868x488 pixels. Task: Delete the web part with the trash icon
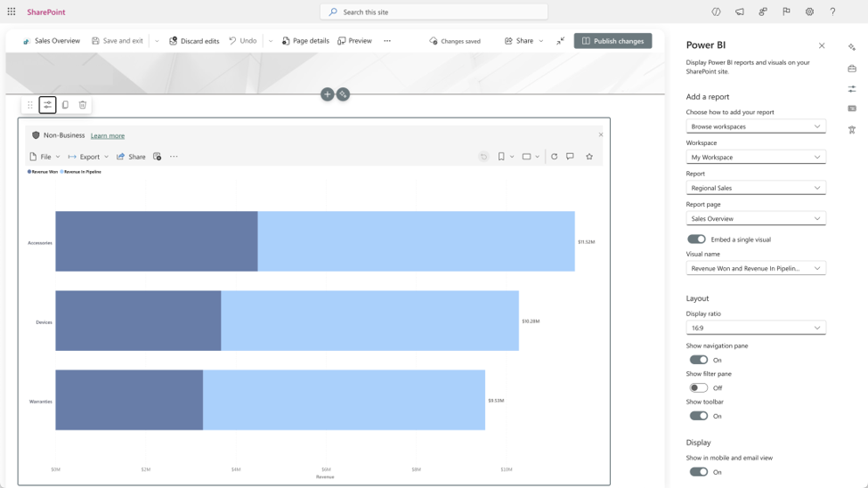tap(83, 105)
